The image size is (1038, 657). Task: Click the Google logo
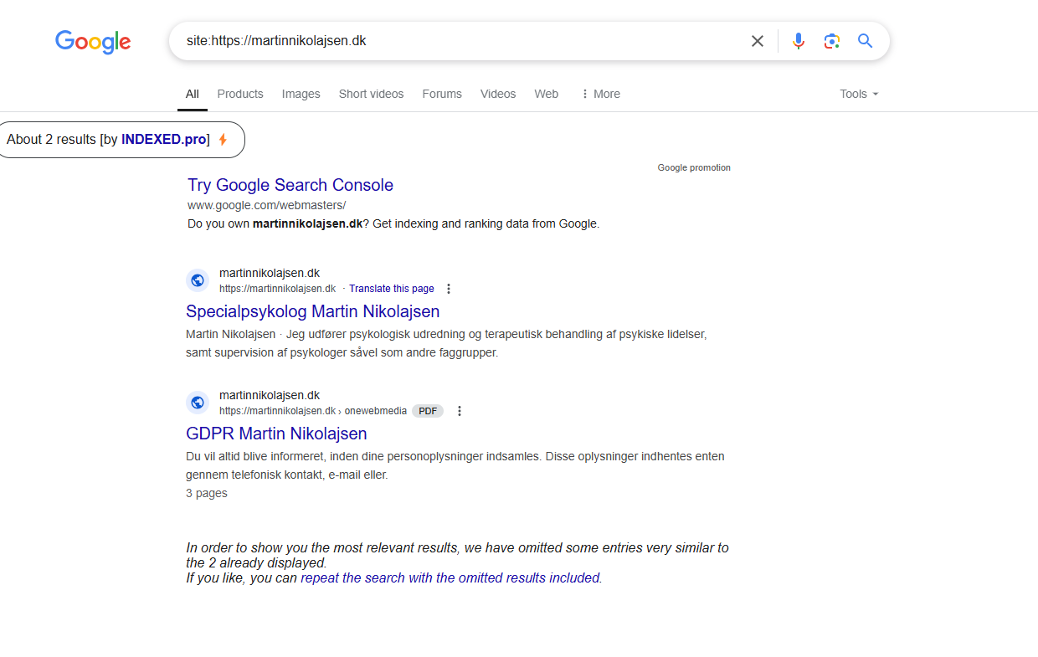tap(93, 42)
